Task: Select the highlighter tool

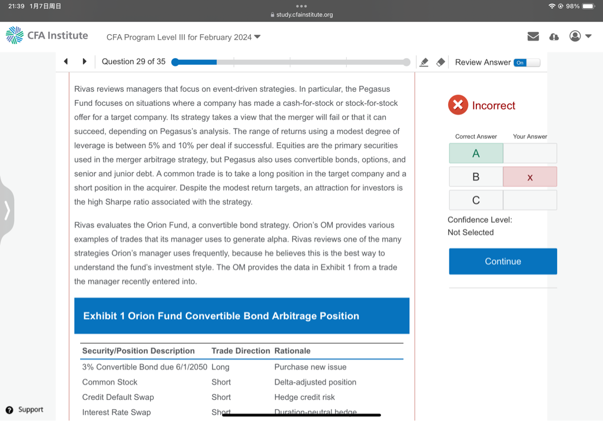Action: [423, 62]
